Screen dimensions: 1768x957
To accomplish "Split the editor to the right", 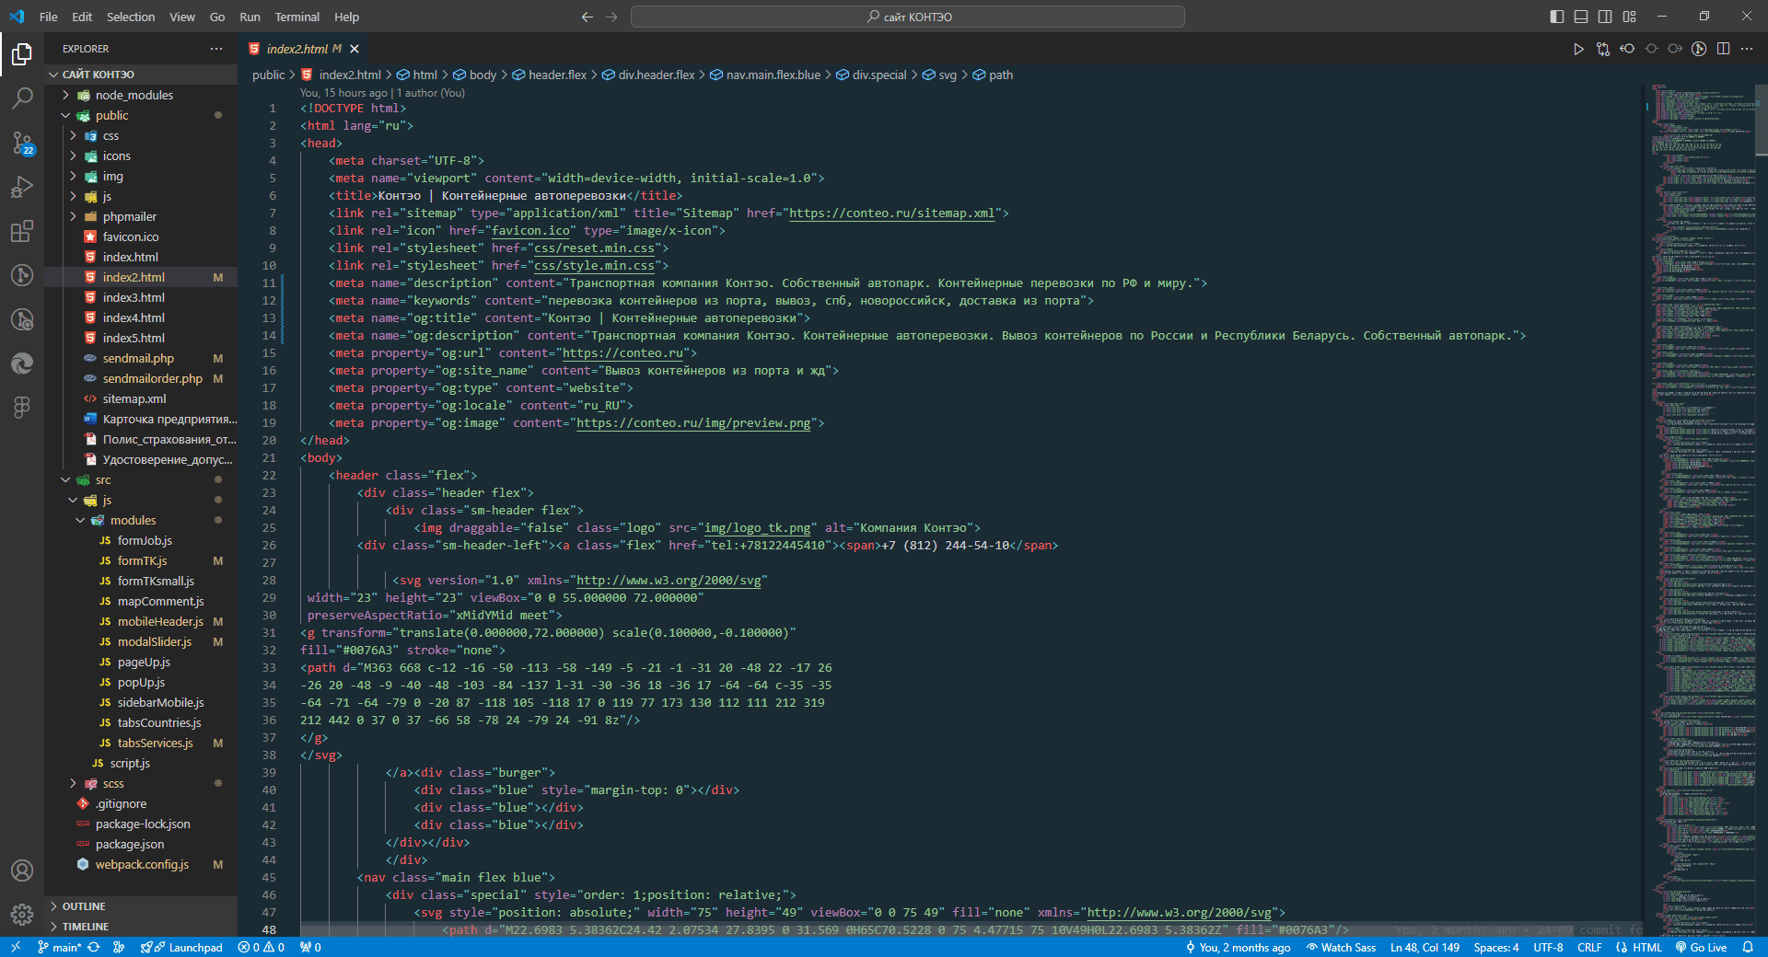I will tap(1723, 49).
